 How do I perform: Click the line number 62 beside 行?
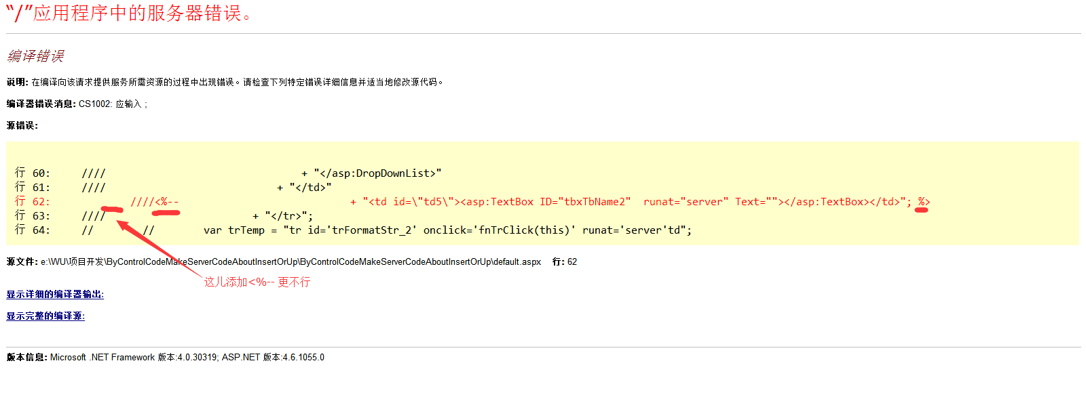pyautogui.click(x=572, y=261)
